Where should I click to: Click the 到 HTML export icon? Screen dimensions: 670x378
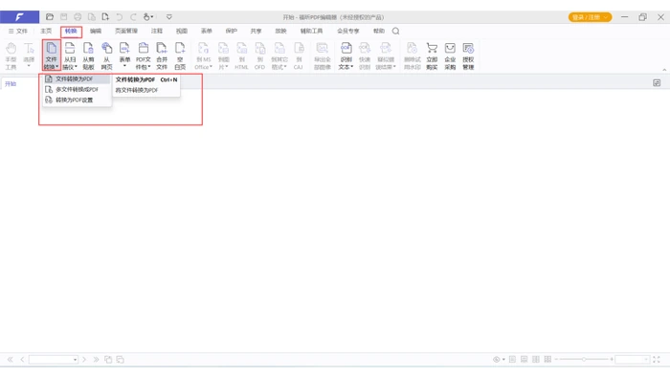tap(241, 56)
